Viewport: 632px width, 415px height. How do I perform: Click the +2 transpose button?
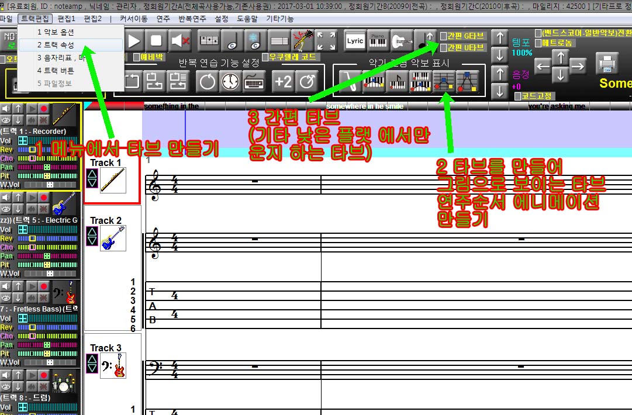283,82
